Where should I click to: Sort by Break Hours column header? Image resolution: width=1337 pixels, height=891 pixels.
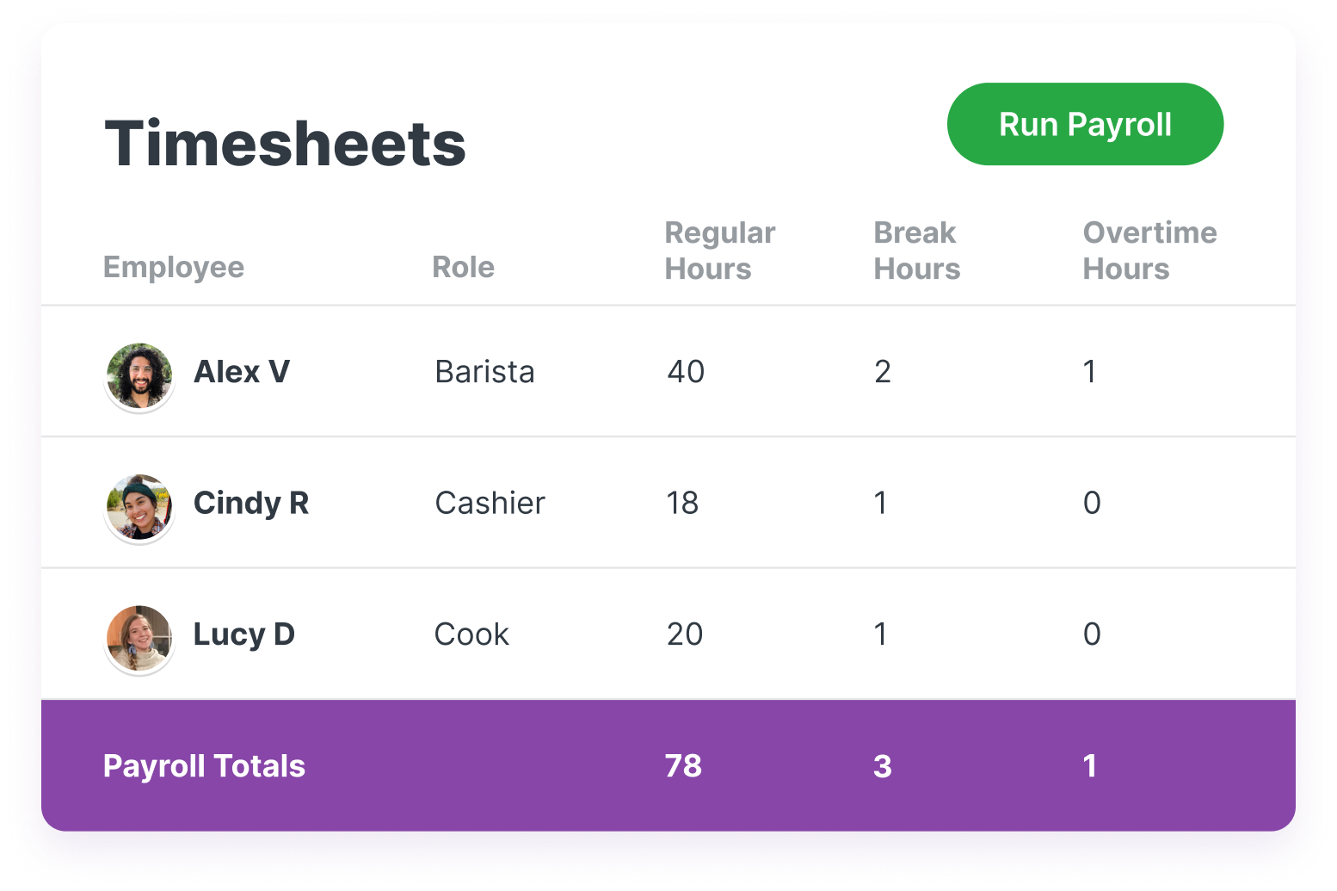(x=917, y=251)
